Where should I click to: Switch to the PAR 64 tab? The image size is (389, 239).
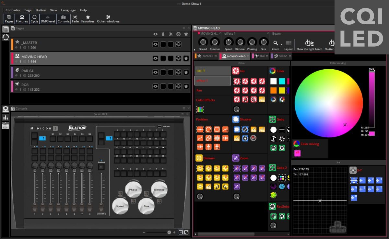coord(280,56)
